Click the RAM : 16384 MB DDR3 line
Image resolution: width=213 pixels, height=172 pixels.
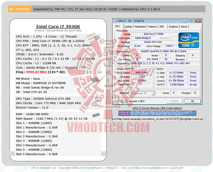(32, 114)
